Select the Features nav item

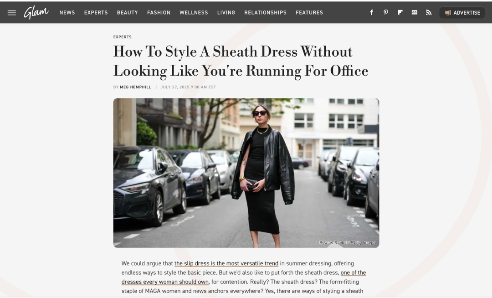[x=309, y=13]
